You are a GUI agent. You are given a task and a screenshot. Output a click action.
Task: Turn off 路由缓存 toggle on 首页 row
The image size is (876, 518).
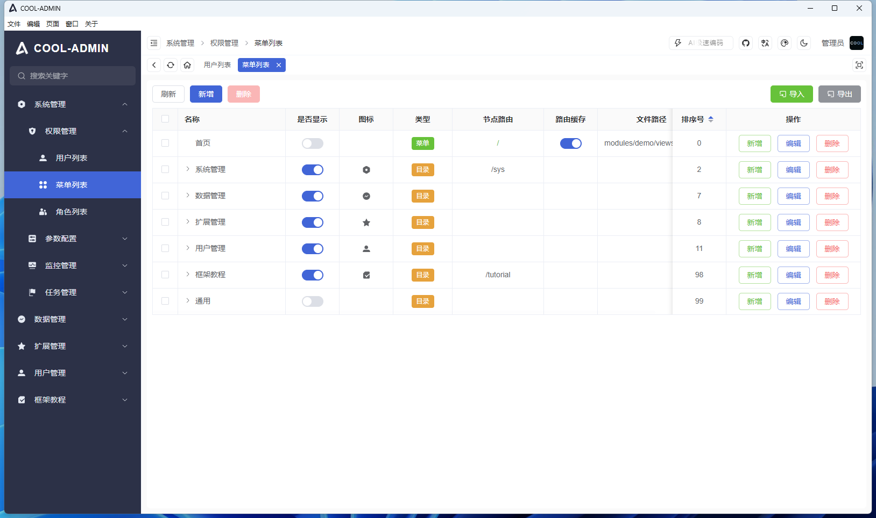pyautogui.click(x=571, y=143)
